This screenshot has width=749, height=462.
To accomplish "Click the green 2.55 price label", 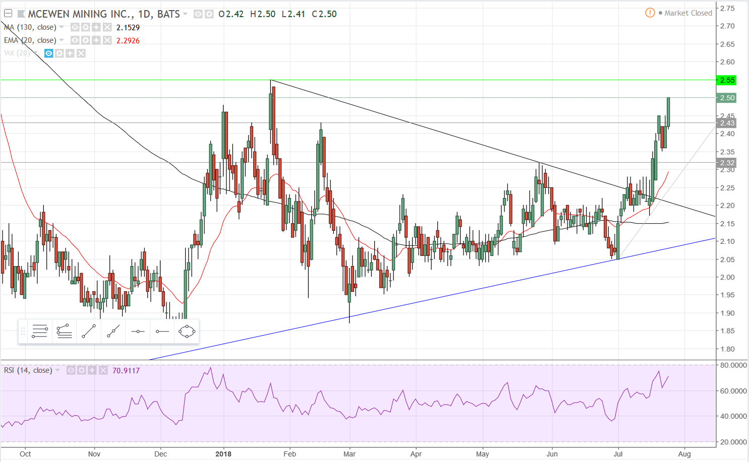I will 727,80.
